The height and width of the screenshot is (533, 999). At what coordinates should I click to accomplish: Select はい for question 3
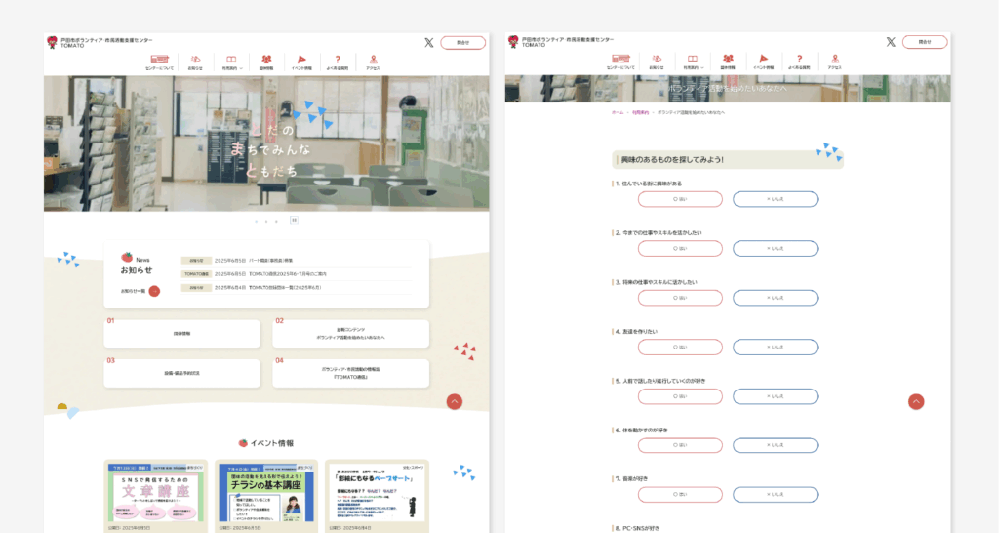click(680, 298)
